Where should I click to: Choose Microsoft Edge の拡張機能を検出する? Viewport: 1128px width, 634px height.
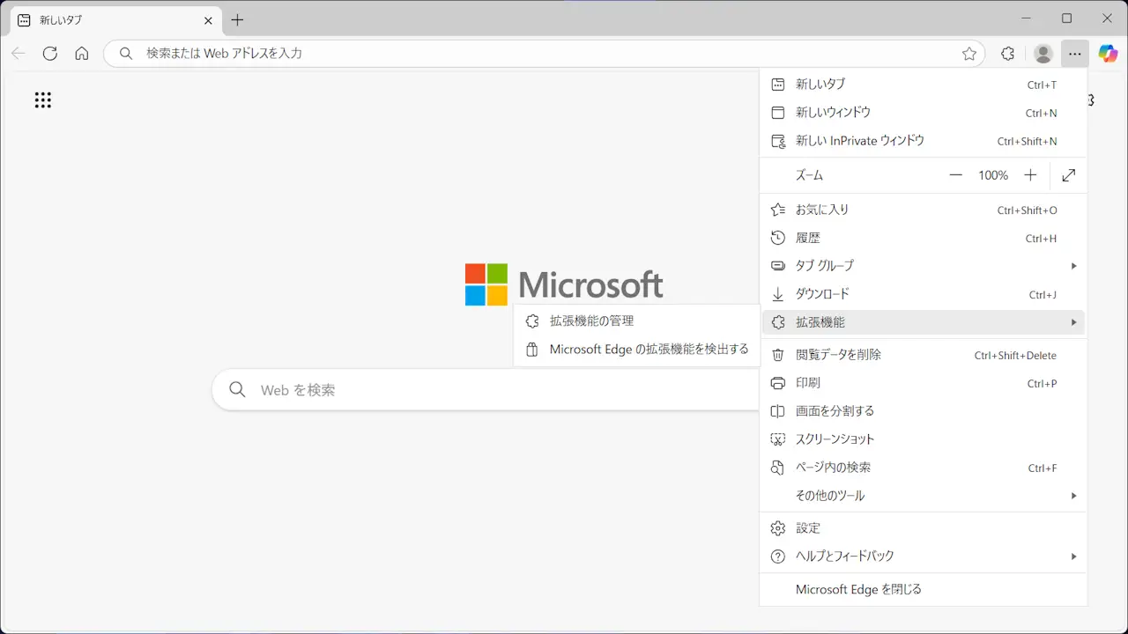pos(649,350)
